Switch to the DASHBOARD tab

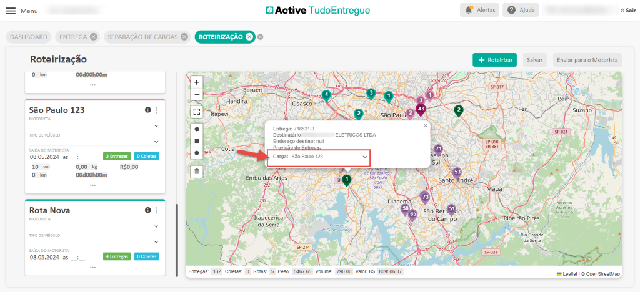[29, 37]
